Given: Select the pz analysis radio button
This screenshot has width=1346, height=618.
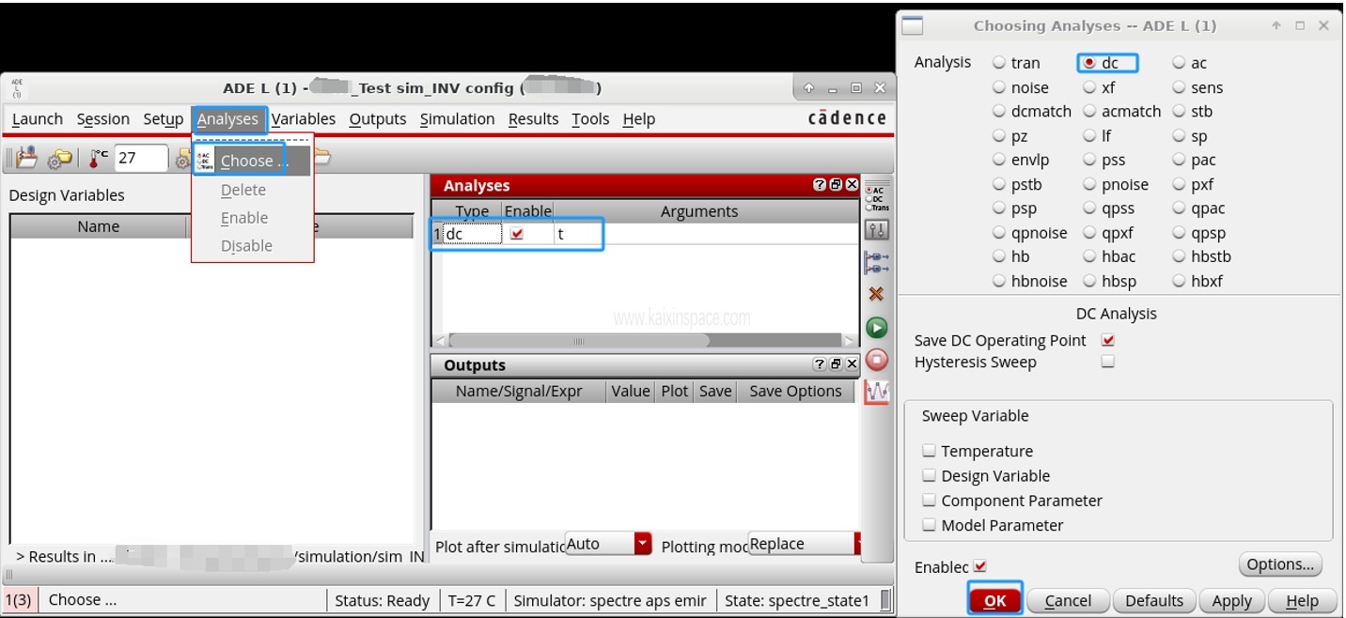Looking at the screenshot, I should 999,136.
